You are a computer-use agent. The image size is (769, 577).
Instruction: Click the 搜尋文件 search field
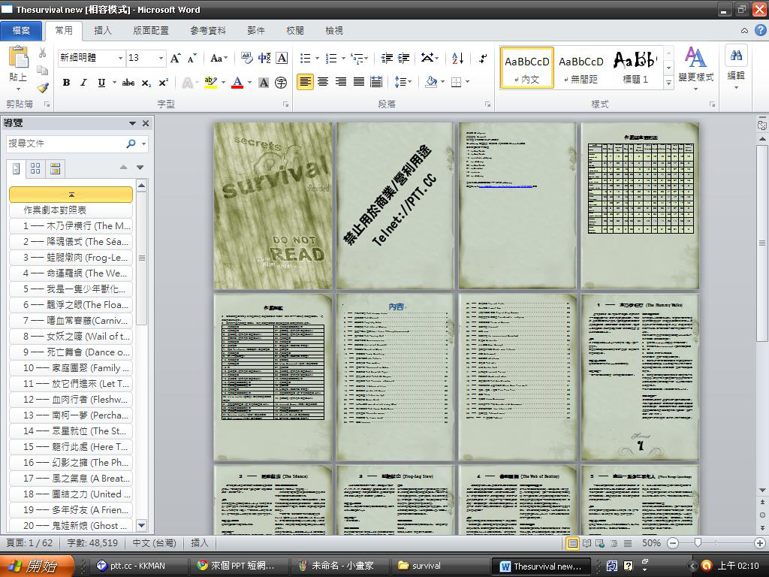point(66,143)
